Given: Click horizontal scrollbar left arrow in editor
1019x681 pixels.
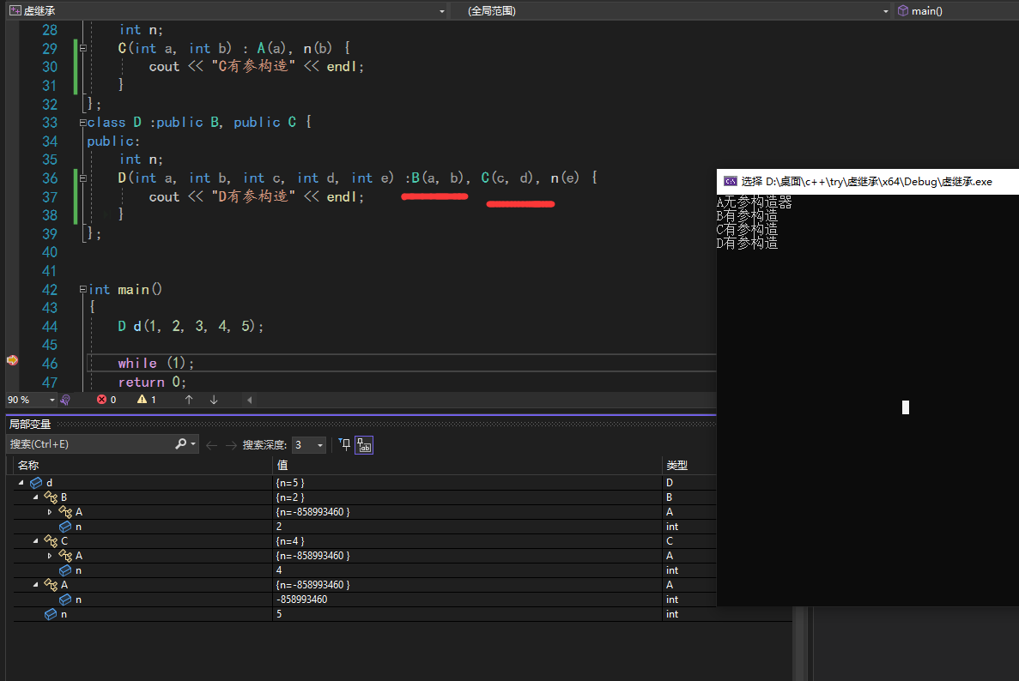Looking at the screenshot, I should tap(250, 400).
